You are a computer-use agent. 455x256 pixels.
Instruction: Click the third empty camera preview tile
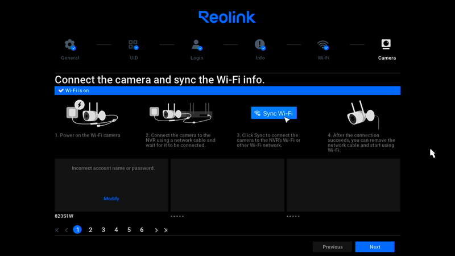tap(344, 185)
